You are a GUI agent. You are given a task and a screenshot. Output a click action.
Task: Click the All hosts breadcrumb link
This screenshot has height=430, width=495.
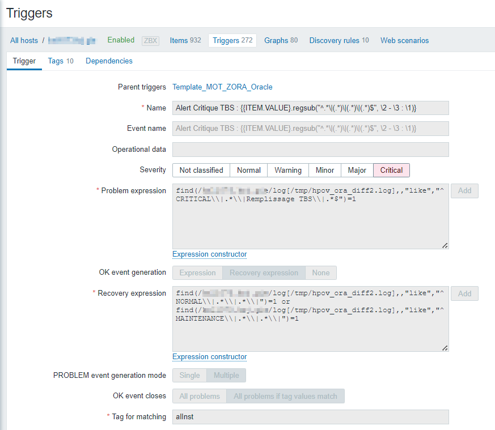point(24,41)
